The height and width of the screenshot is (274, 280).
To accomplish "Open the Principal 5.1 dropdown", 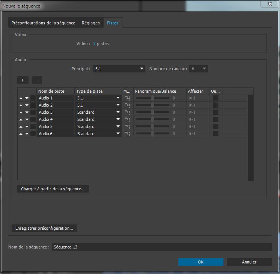I will point(119,69).
